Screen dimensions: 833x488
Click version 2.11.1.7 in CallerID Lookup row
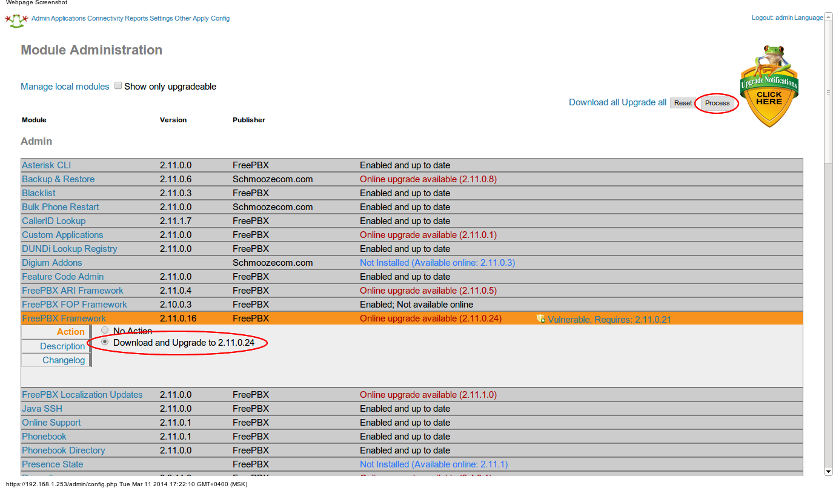click(x=176, y=221)
